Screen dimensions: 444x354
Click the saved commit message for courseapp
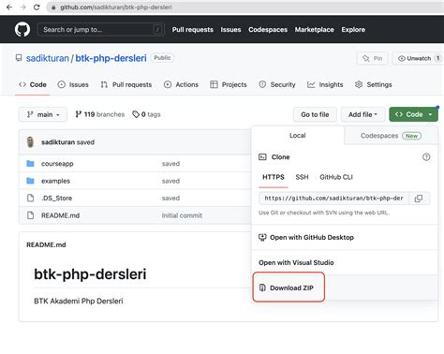point(170,164)
